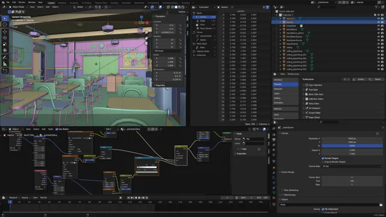This screenshot has width=386, height=217.
Task: Select the Rotate tool in viewport toolbar
Action: 5,38
